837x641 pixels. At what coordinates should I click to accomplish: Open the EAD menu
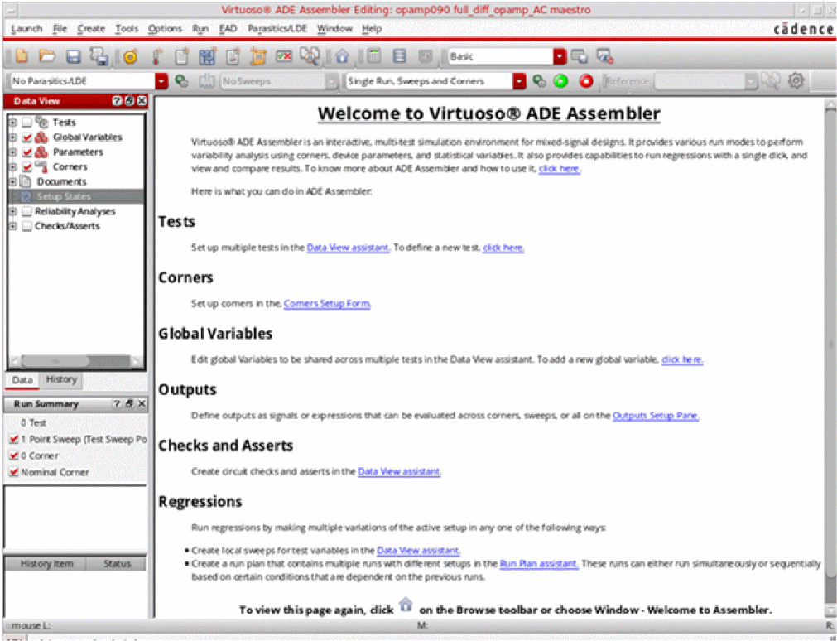[x=228, y=28]
